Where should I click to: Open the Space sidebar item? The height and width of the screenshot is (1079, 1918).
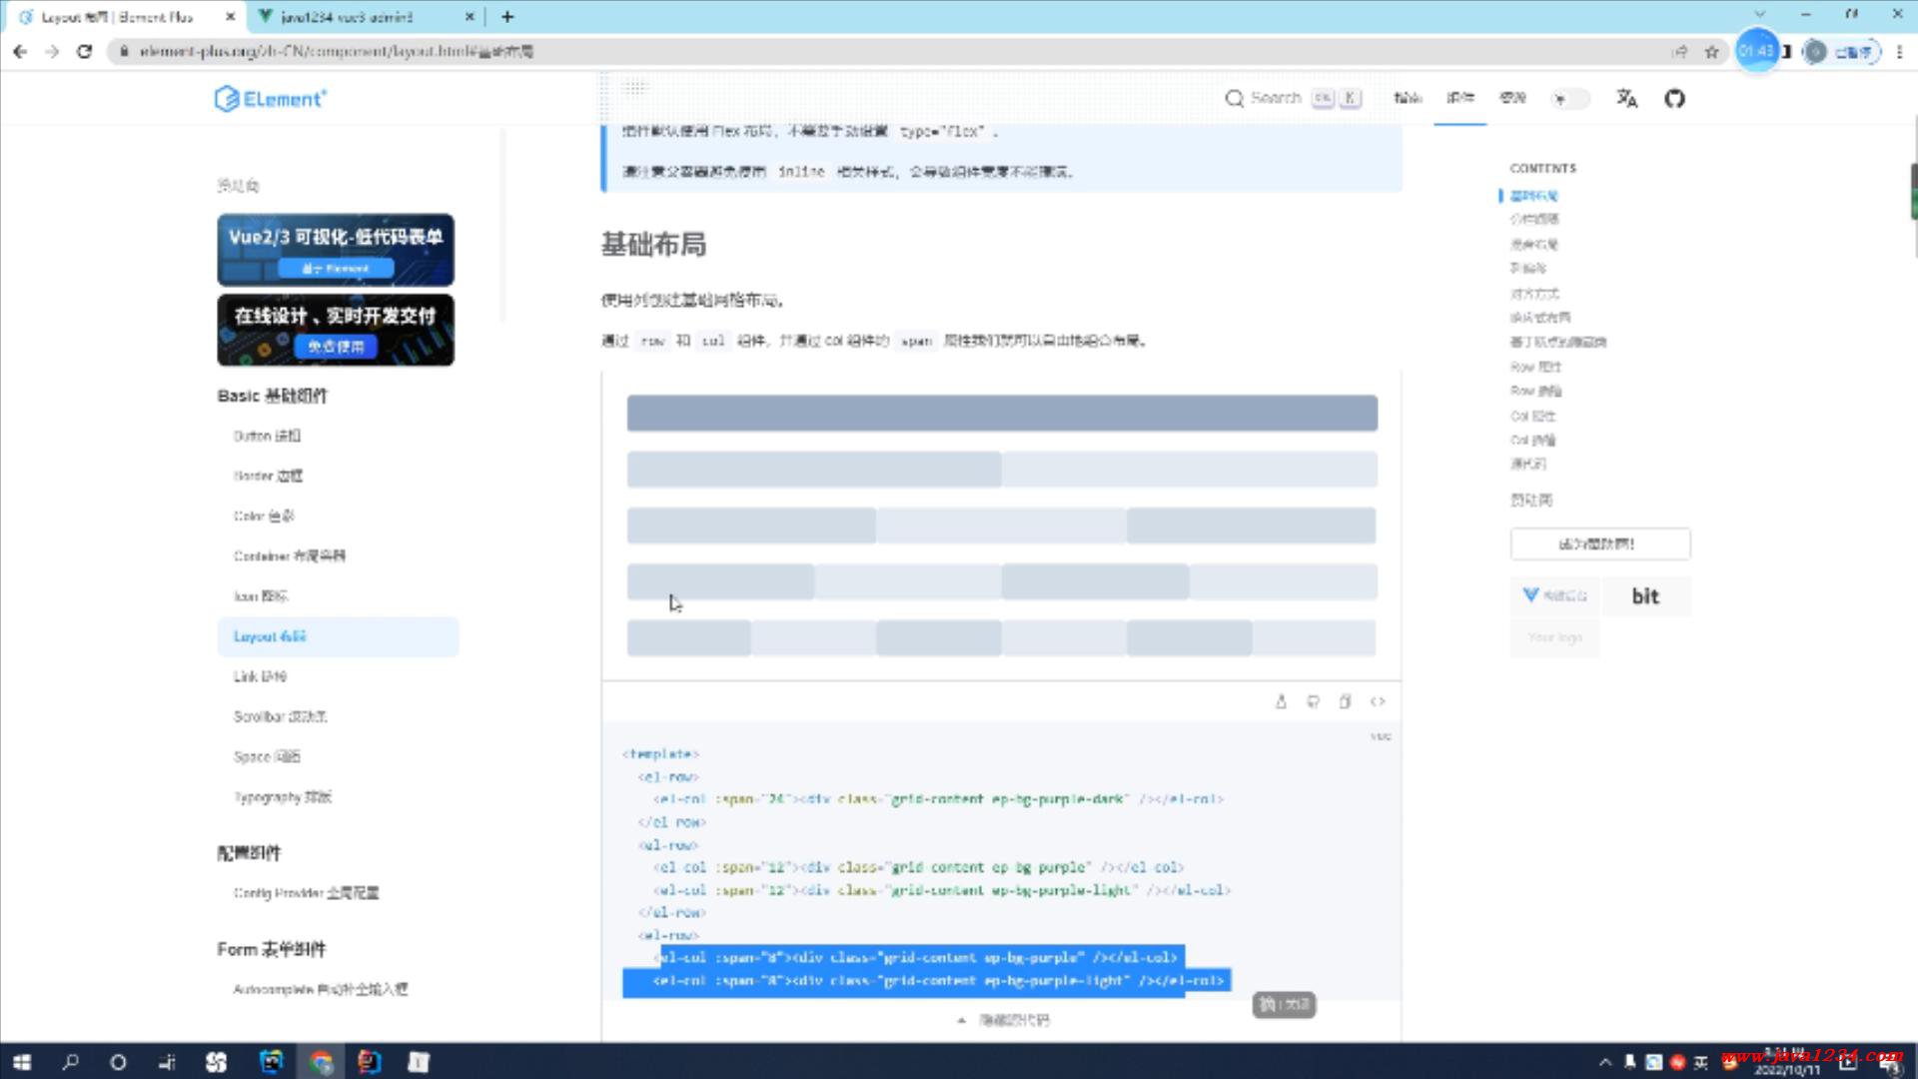267,756
